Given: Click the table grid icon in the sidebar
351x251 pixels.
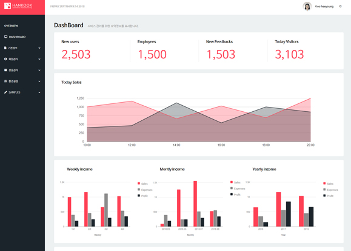Looking at the screenshot, I should [x=5, y=81].
